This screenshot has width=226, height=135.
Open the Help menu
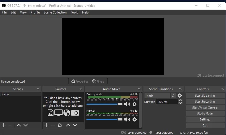coord(85,12)
